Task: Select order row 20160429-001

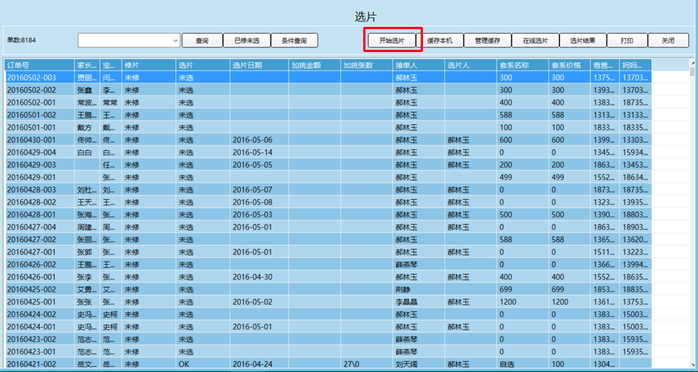Action: [328, 177]
